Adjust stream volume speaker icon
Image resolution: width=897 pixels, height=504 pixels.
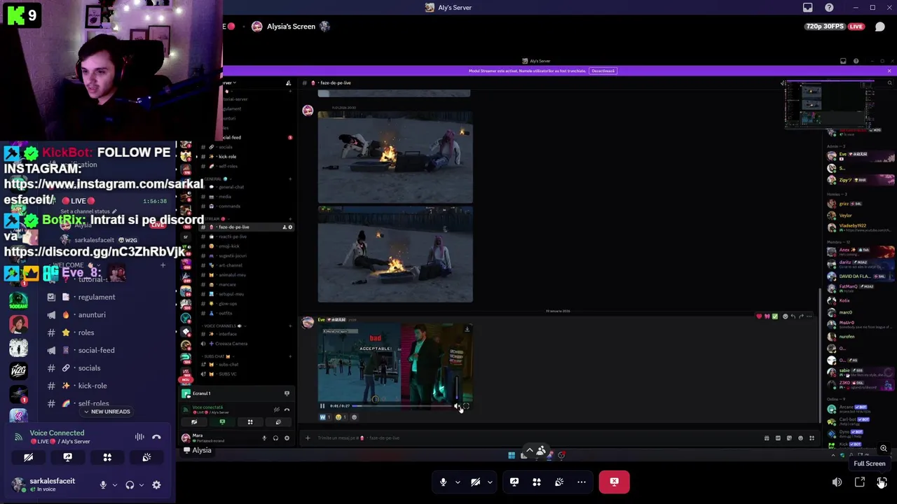[837, 482]
